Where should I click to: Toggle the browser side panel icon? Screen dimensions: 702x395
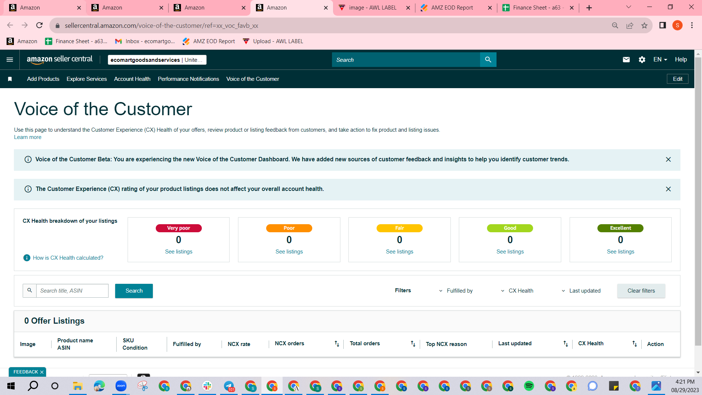tap(663, 25)
